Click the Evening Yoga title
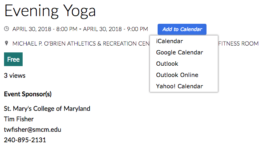The width and height of the screenshot is (274, 158). coord(50,11)
